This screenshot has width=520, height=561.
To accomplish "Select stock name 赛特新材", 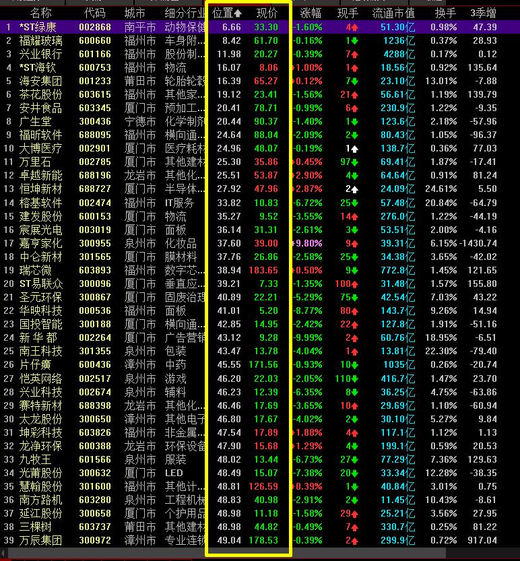I will 41,406.
